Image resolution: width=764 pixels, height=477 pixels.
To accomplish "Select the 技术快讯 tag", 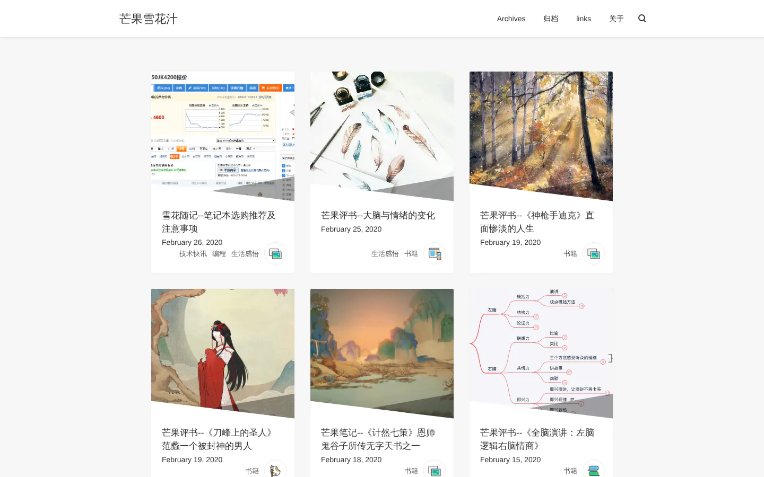I will click(x=193, y=253).
